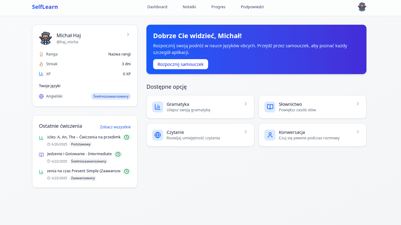Click the Słownictwo book icon
Screen dimensions: 401x225
click(270, 107)
